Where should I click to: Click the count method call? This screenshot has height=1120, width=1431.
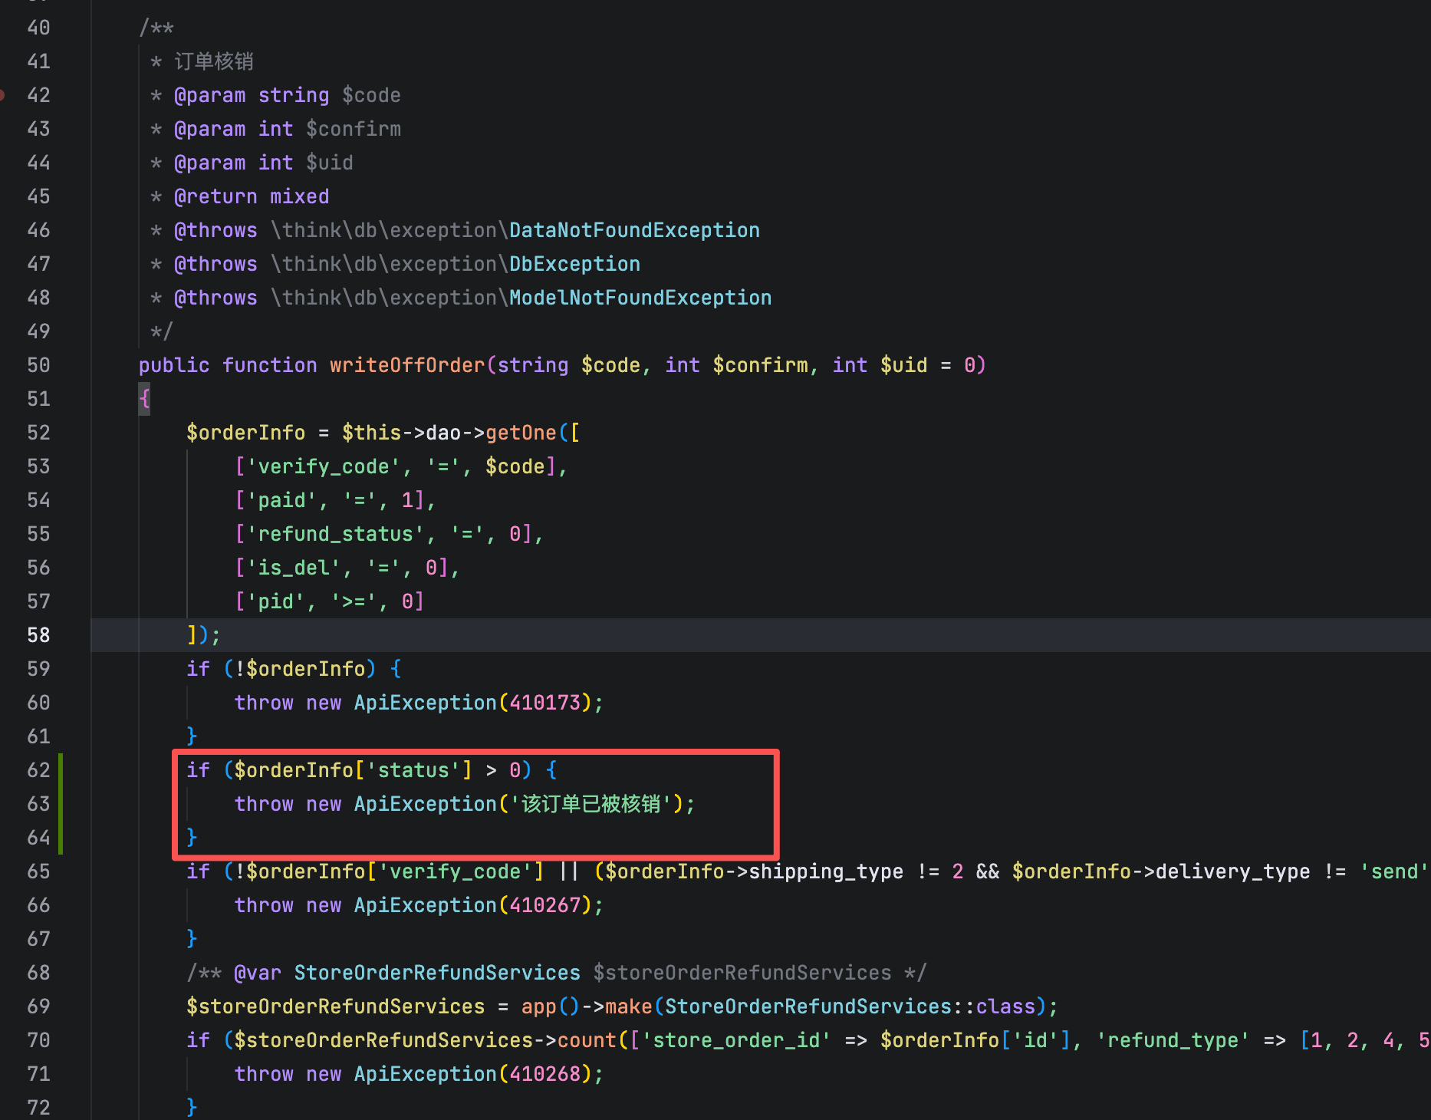click(x=587, y=1040)
